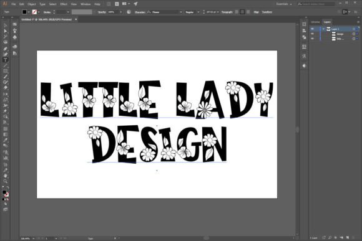
Task: Select the Lasso tool
Action: (5, 42)
